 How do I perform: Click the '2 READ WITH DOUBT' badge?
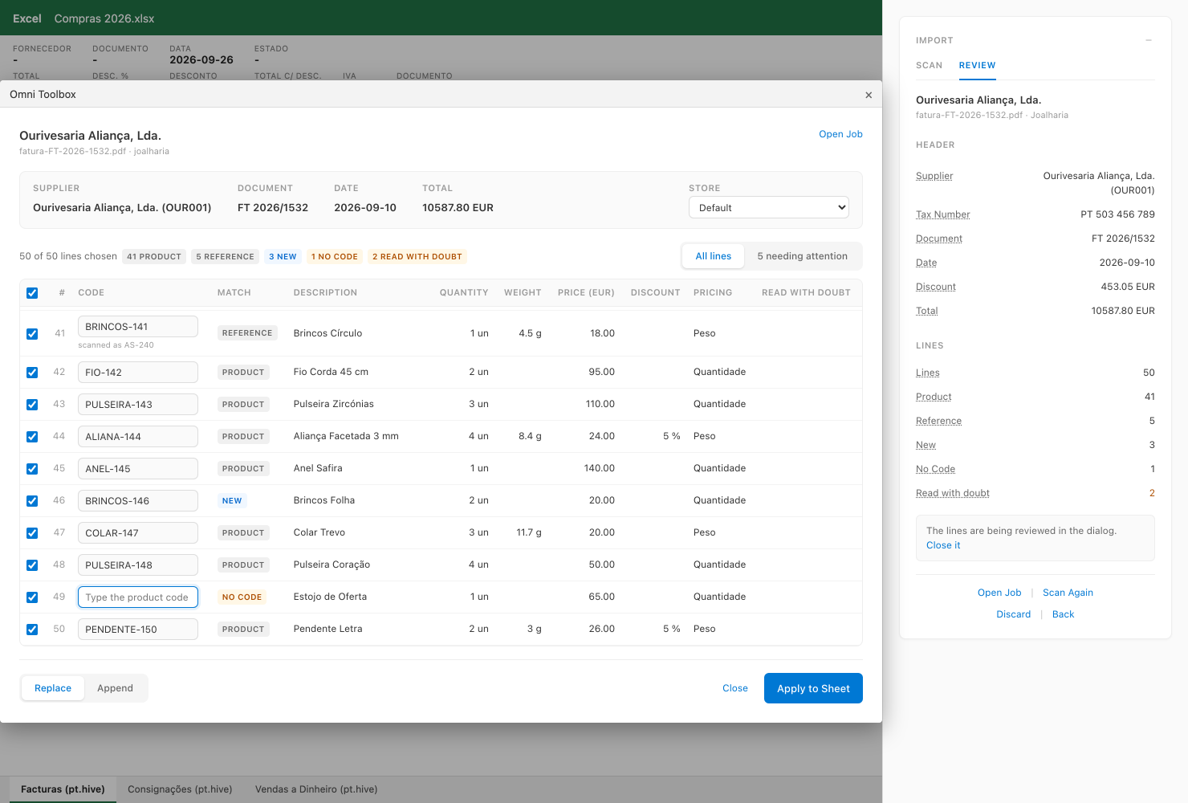coord(417,257)
